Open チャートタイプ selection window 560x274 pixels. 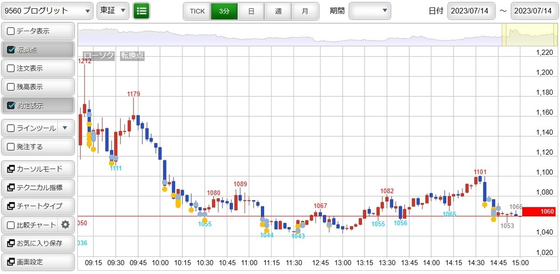38,206
